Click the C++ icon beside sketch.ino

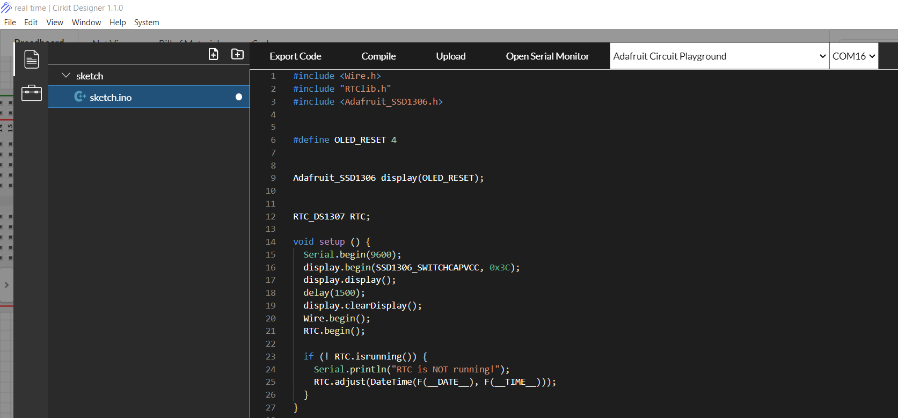tap(80, 97)
